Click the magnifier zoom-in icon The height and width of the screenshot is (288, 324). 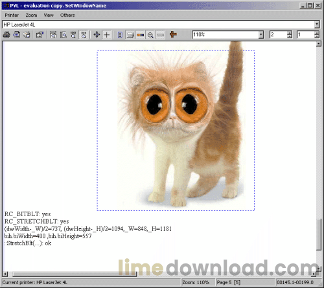150,34
